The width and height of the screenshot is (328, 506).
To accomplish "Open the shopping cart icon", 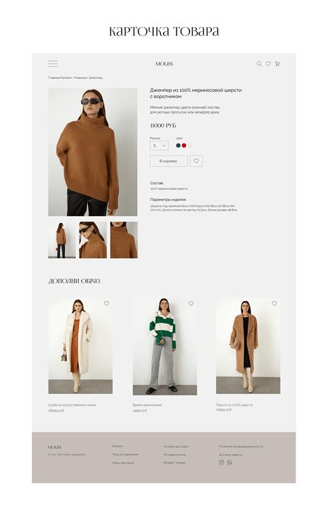I will click(277, 64).
